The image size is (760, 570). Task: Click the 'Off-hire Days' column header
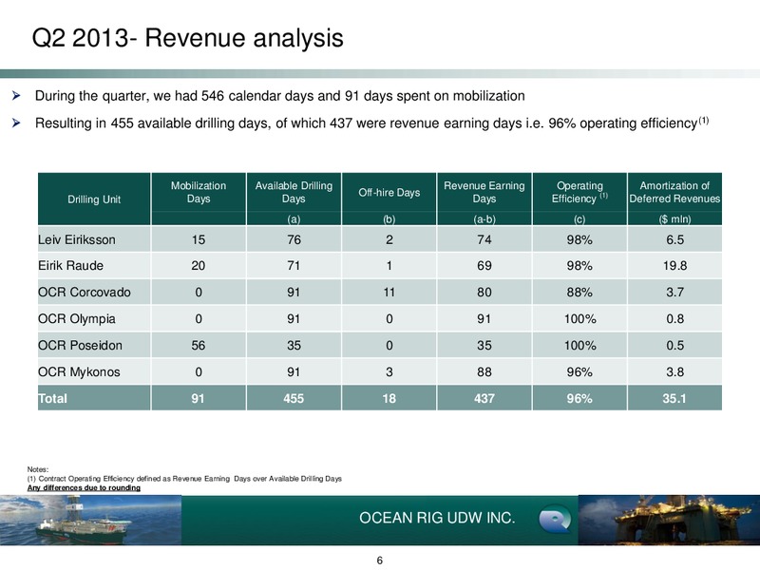tap(389, 193)
